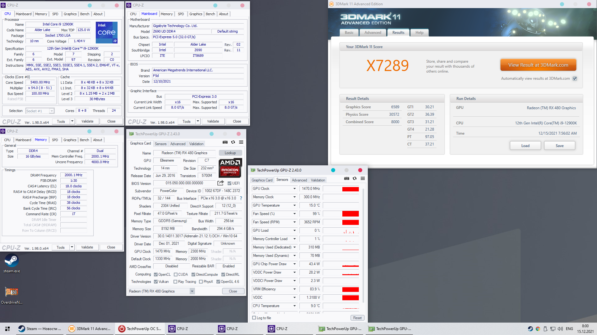Screen dimensions: 597x335
Task: Click the volume tray icon
Action: tap(560, 329)
